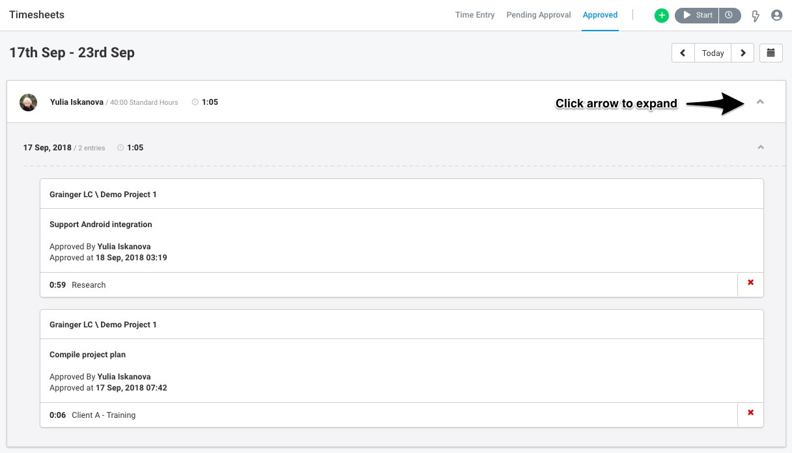The image size is (792, 453).
Task: Open the calendar date picker
Action: tap(771, 53)
